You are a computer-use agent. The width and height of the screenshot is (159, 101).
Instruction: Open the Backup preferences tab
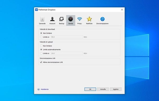point(62,21)
